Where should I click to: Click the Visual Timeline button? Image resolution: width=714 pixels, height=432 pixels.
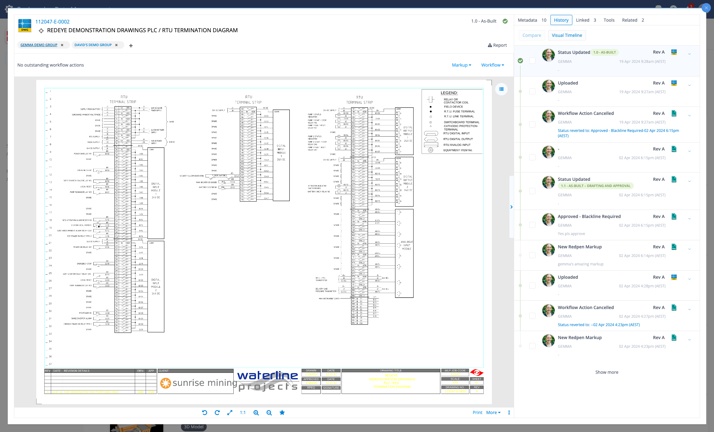(x=567, y=35)
